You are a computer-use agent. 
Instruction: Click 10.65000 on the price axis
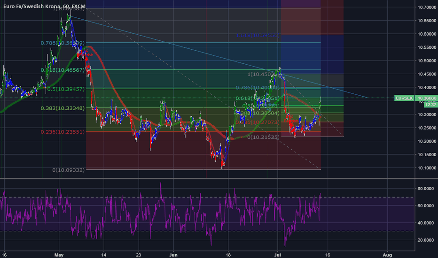coord(427,21)
